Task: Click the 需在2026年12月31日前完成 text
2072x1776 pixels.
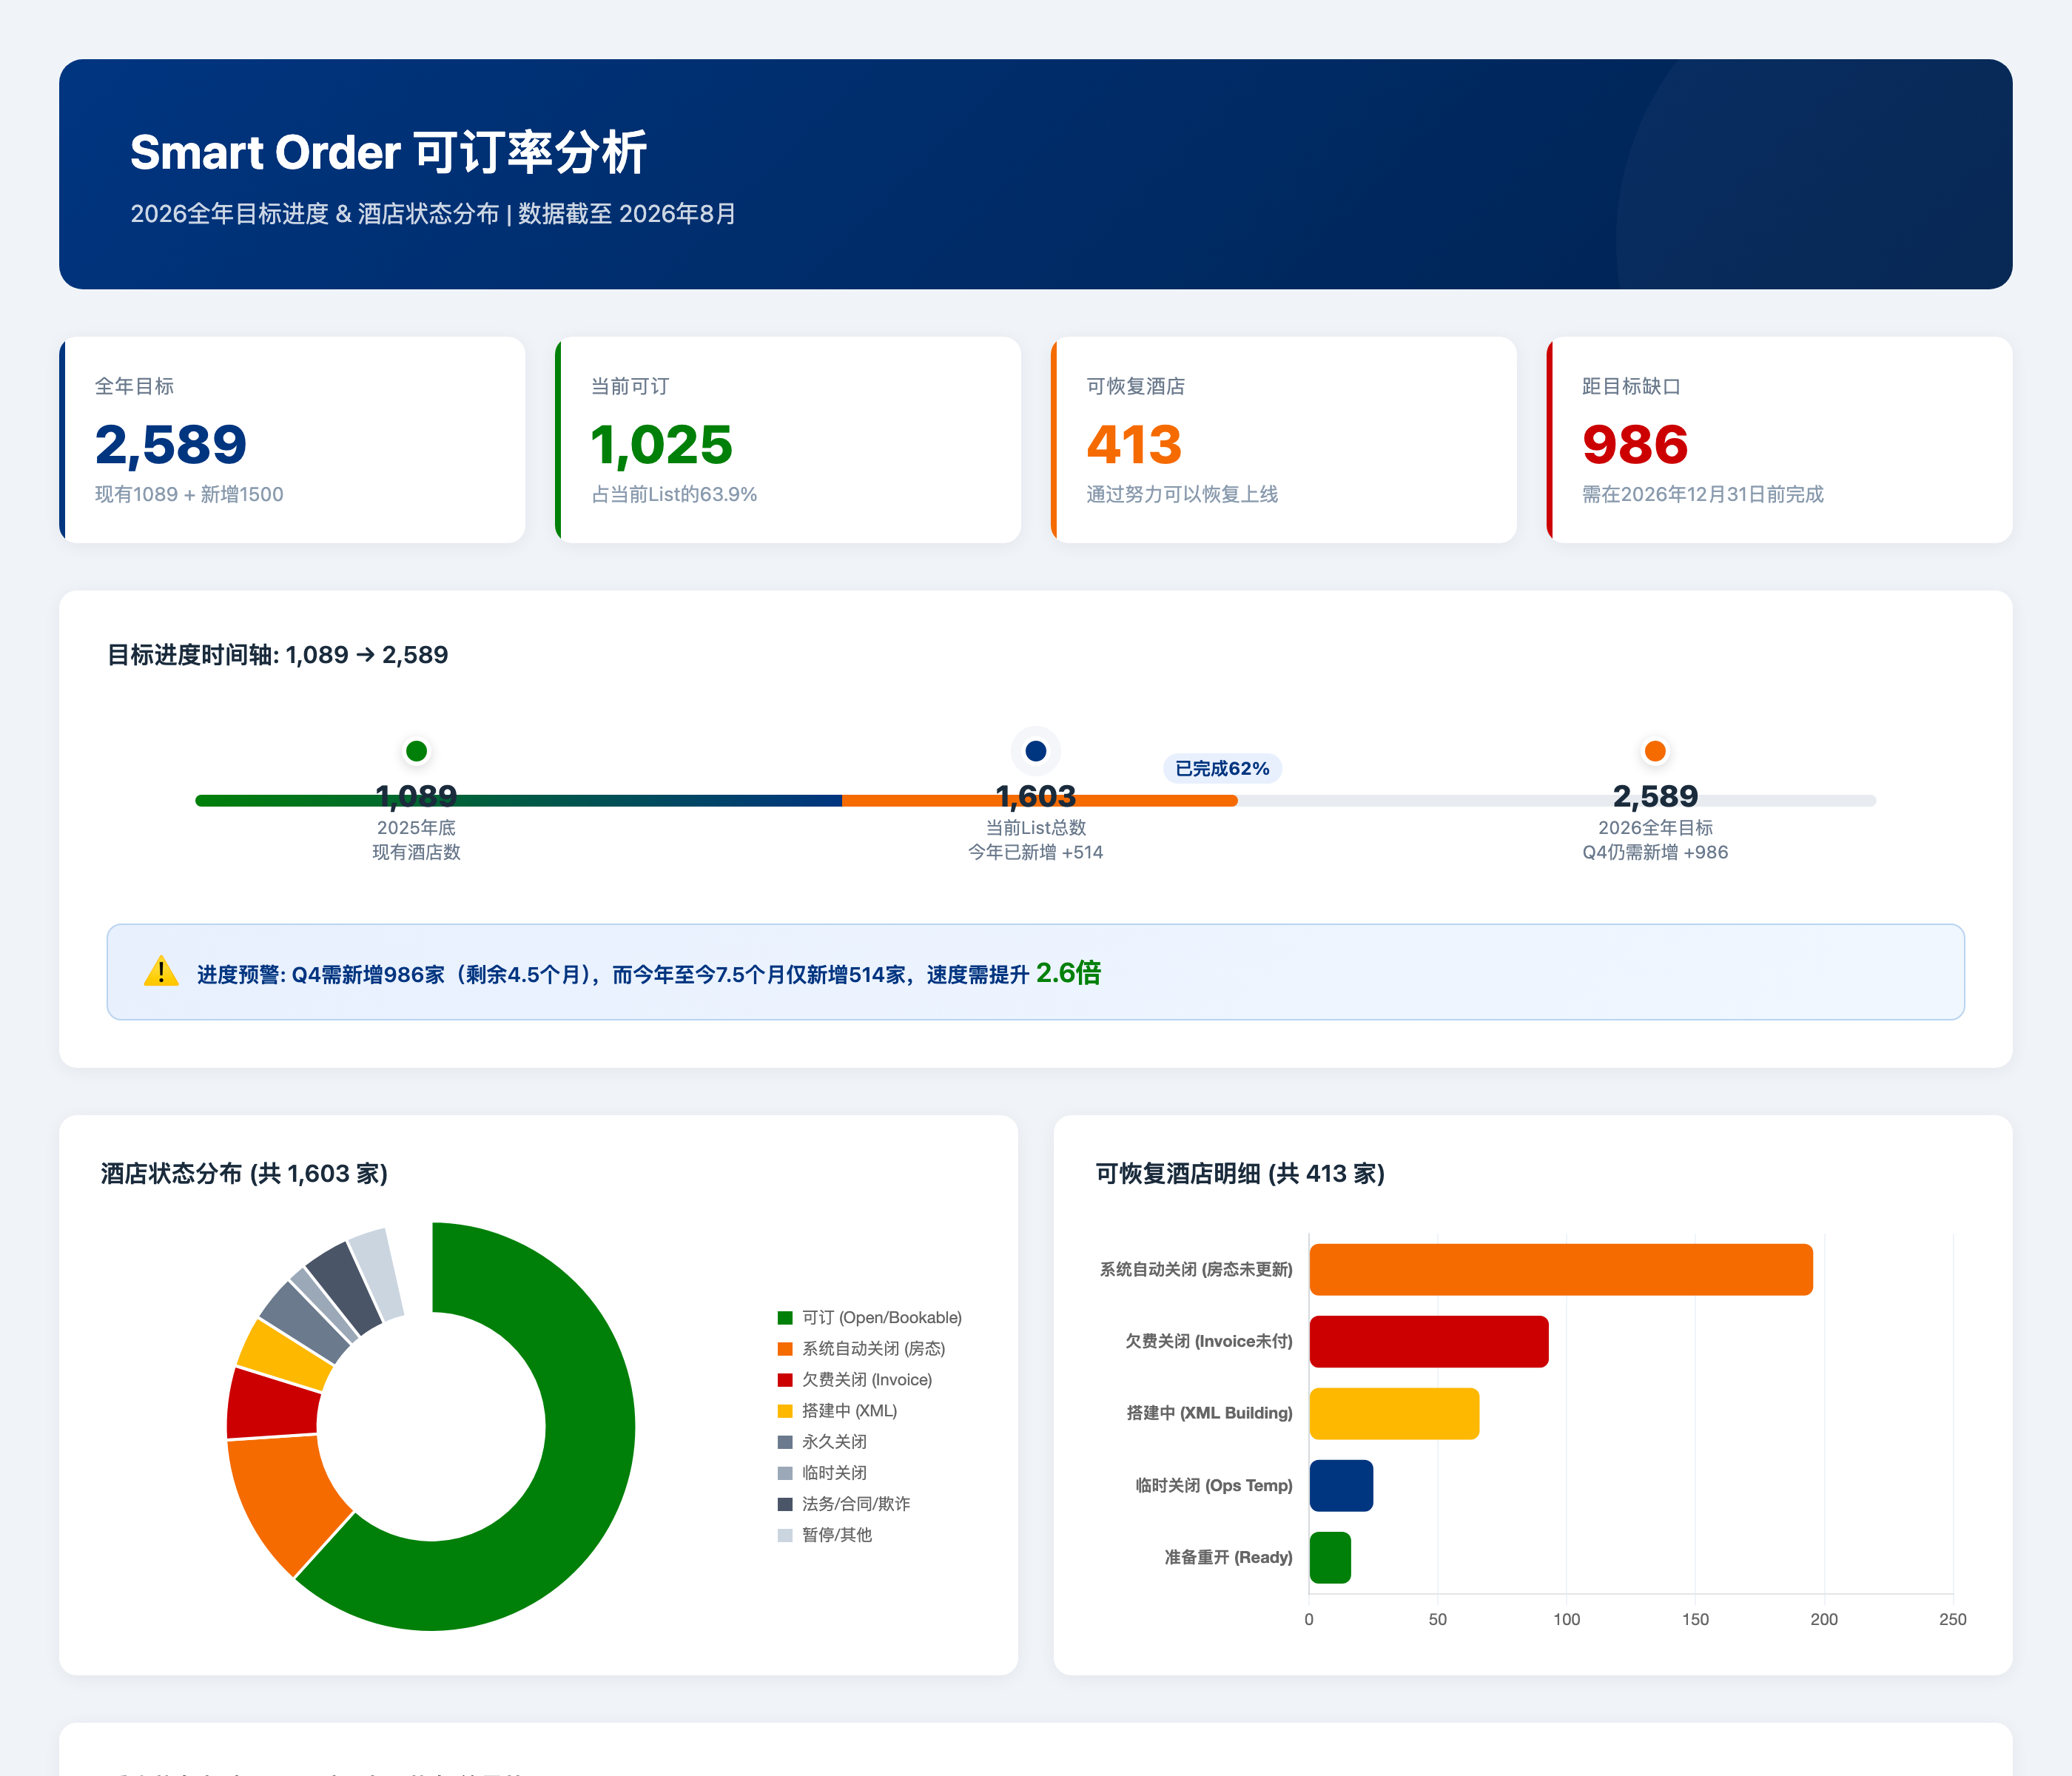Action: click(1703, 494)
